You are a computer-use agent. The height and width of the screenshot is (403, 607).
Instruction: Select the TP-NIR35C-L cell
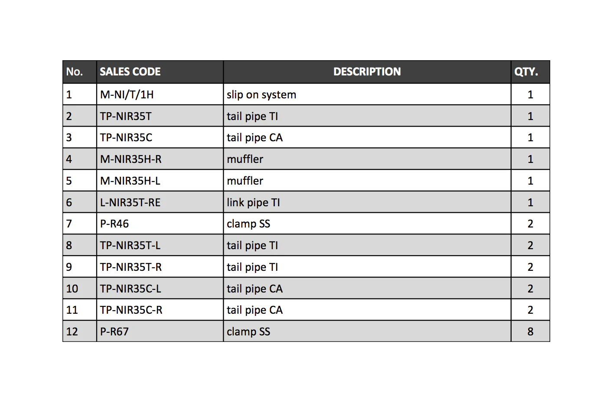click(x=160, y=289)
